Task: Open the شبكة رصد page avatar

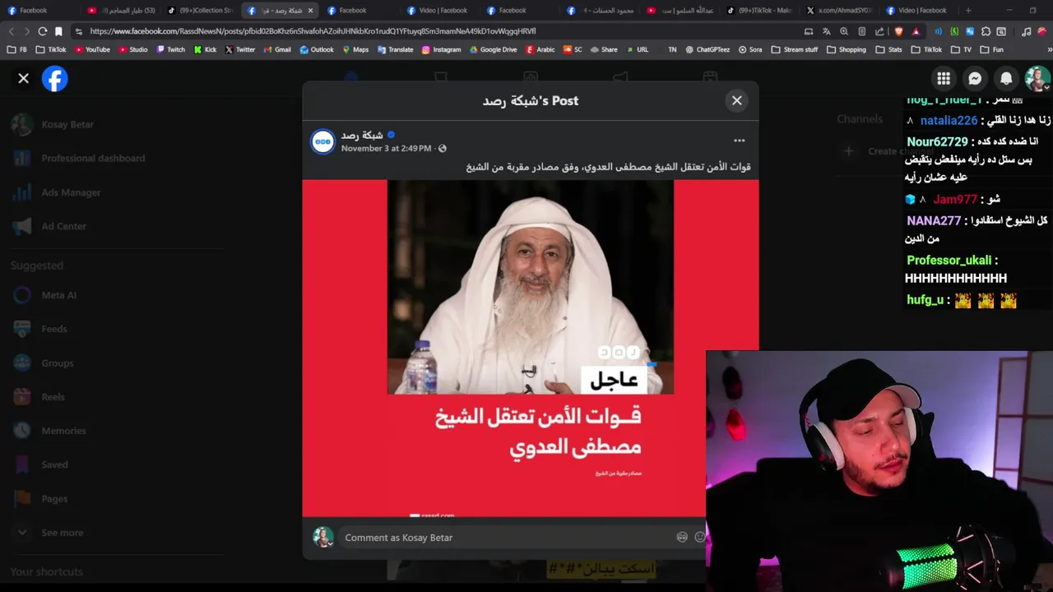Action: (x=322, y=141)
